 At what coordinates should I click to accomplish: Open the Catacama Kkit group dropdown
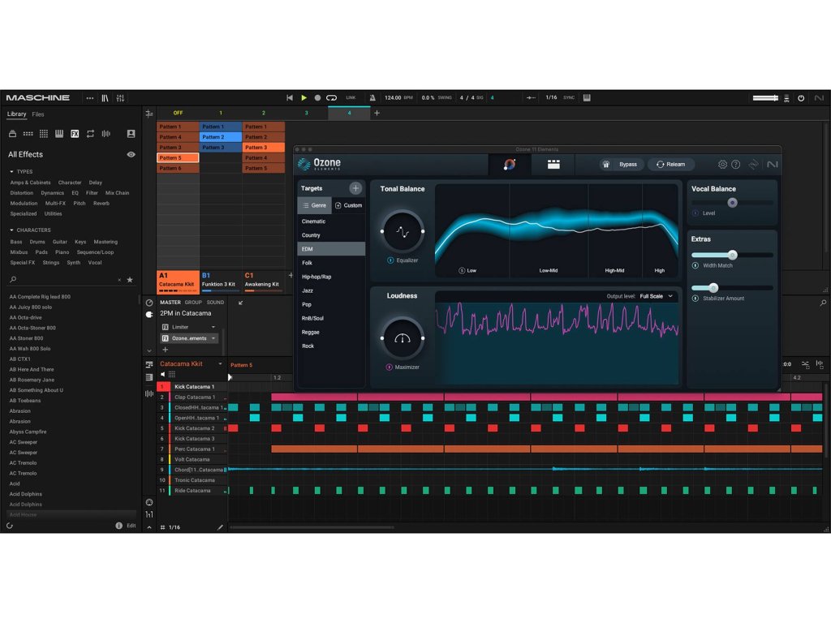click(220, 364)
